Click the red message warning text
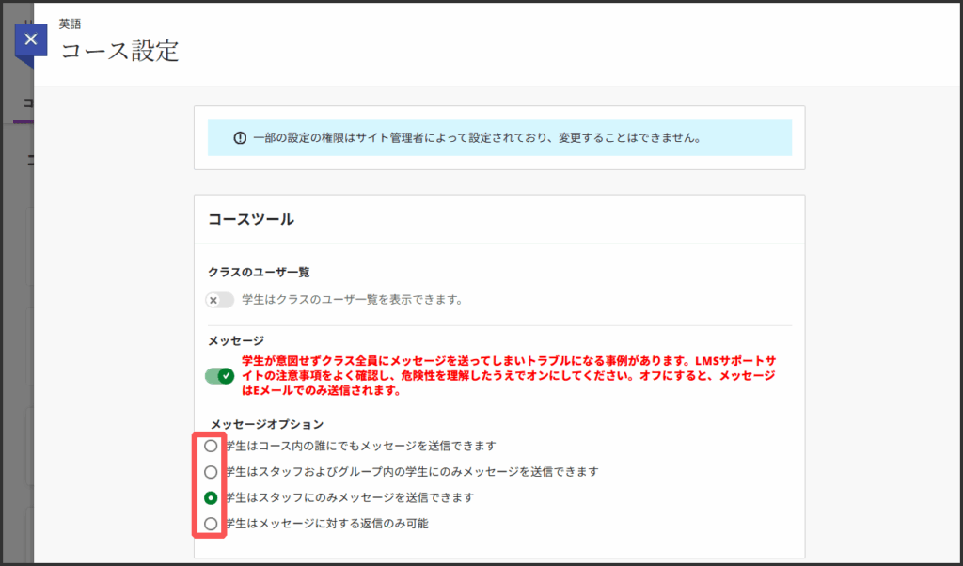This screenshot has width=963, height=566. click(508, 376)
